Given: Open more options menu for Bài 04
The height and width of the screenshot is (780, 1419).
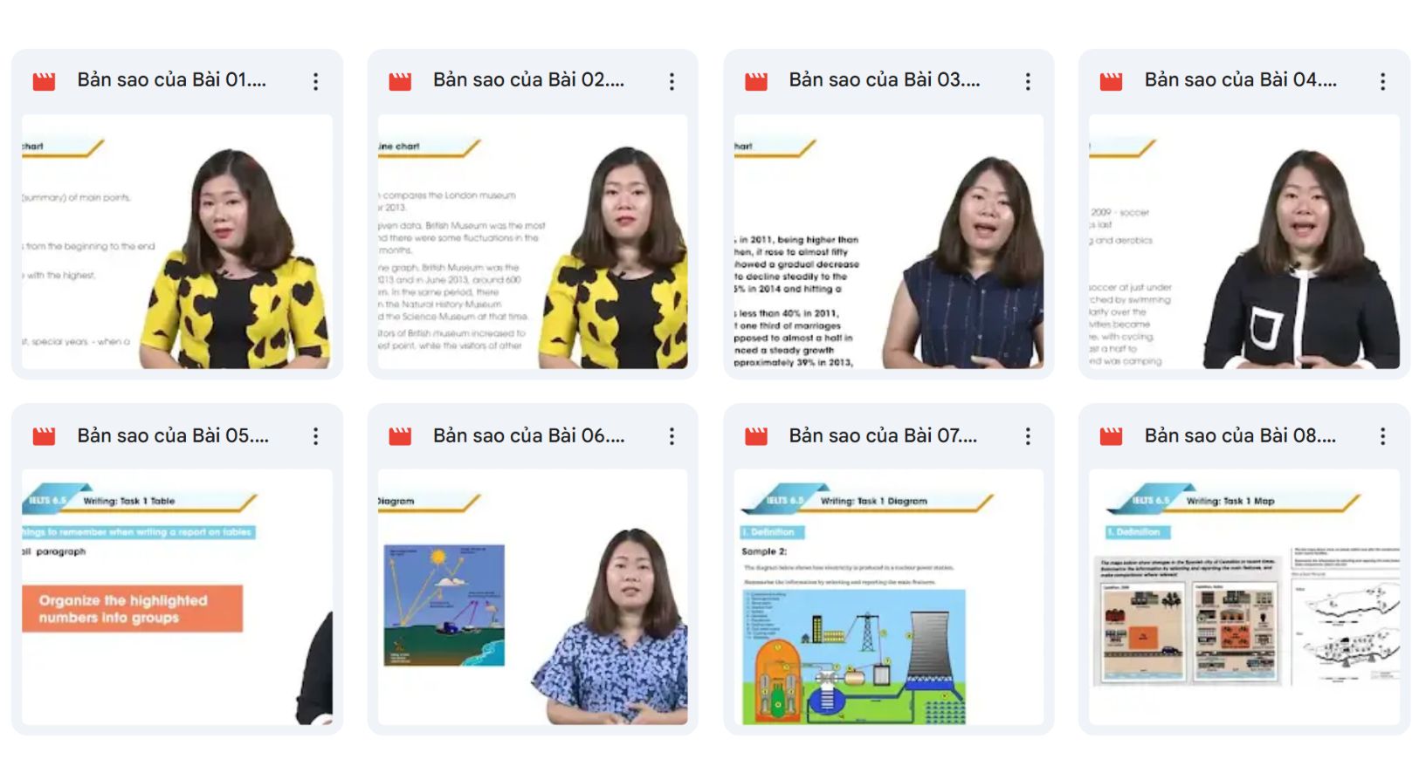Looking at the screenshot, I should [1382, 82].
